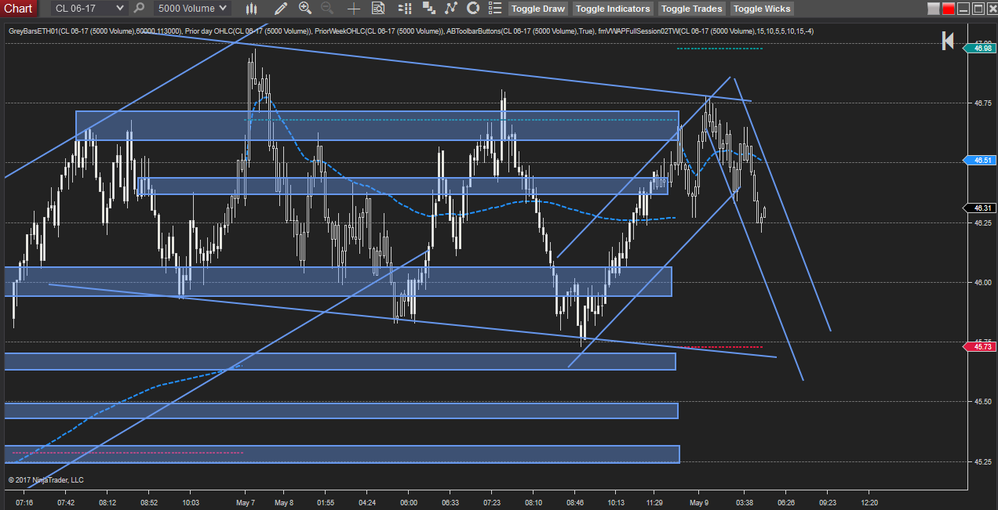Click the 46.75 price axis label

[x=984, y=103]
